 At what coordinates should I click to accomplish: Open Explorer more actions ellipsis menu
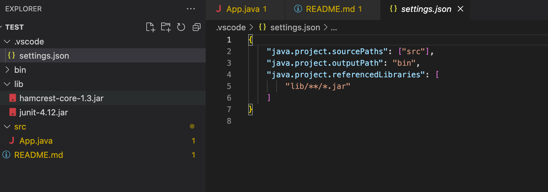tap(191, 9)
